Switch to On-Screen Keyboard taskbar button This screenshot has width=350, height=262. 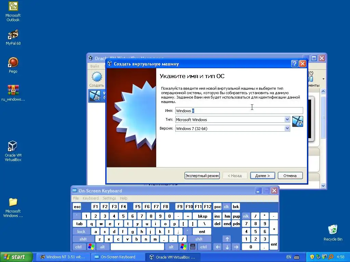pyautogui.click(x=118, y=257)
